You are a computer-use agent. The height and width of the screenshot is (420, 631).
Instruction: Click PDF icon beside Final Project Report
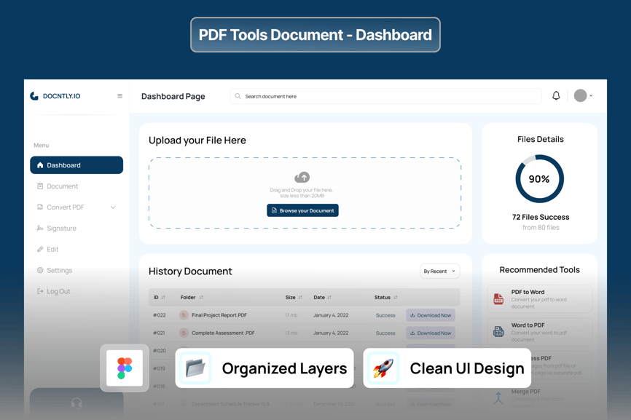coord(184,315)
